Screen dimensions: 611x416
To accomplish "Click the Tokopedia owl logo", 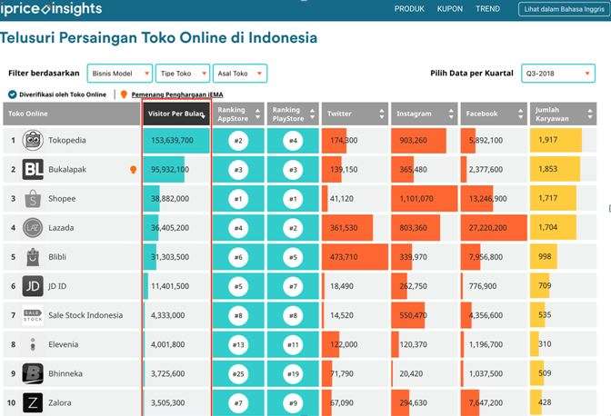I will (33, 140).
